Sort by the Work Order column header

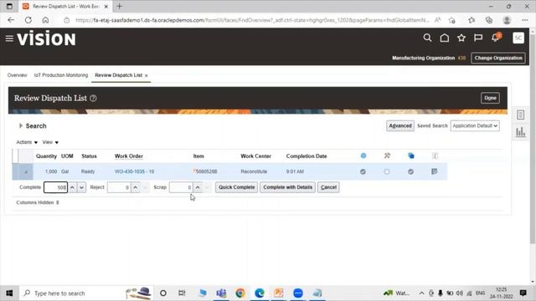(x=129, y=156)
